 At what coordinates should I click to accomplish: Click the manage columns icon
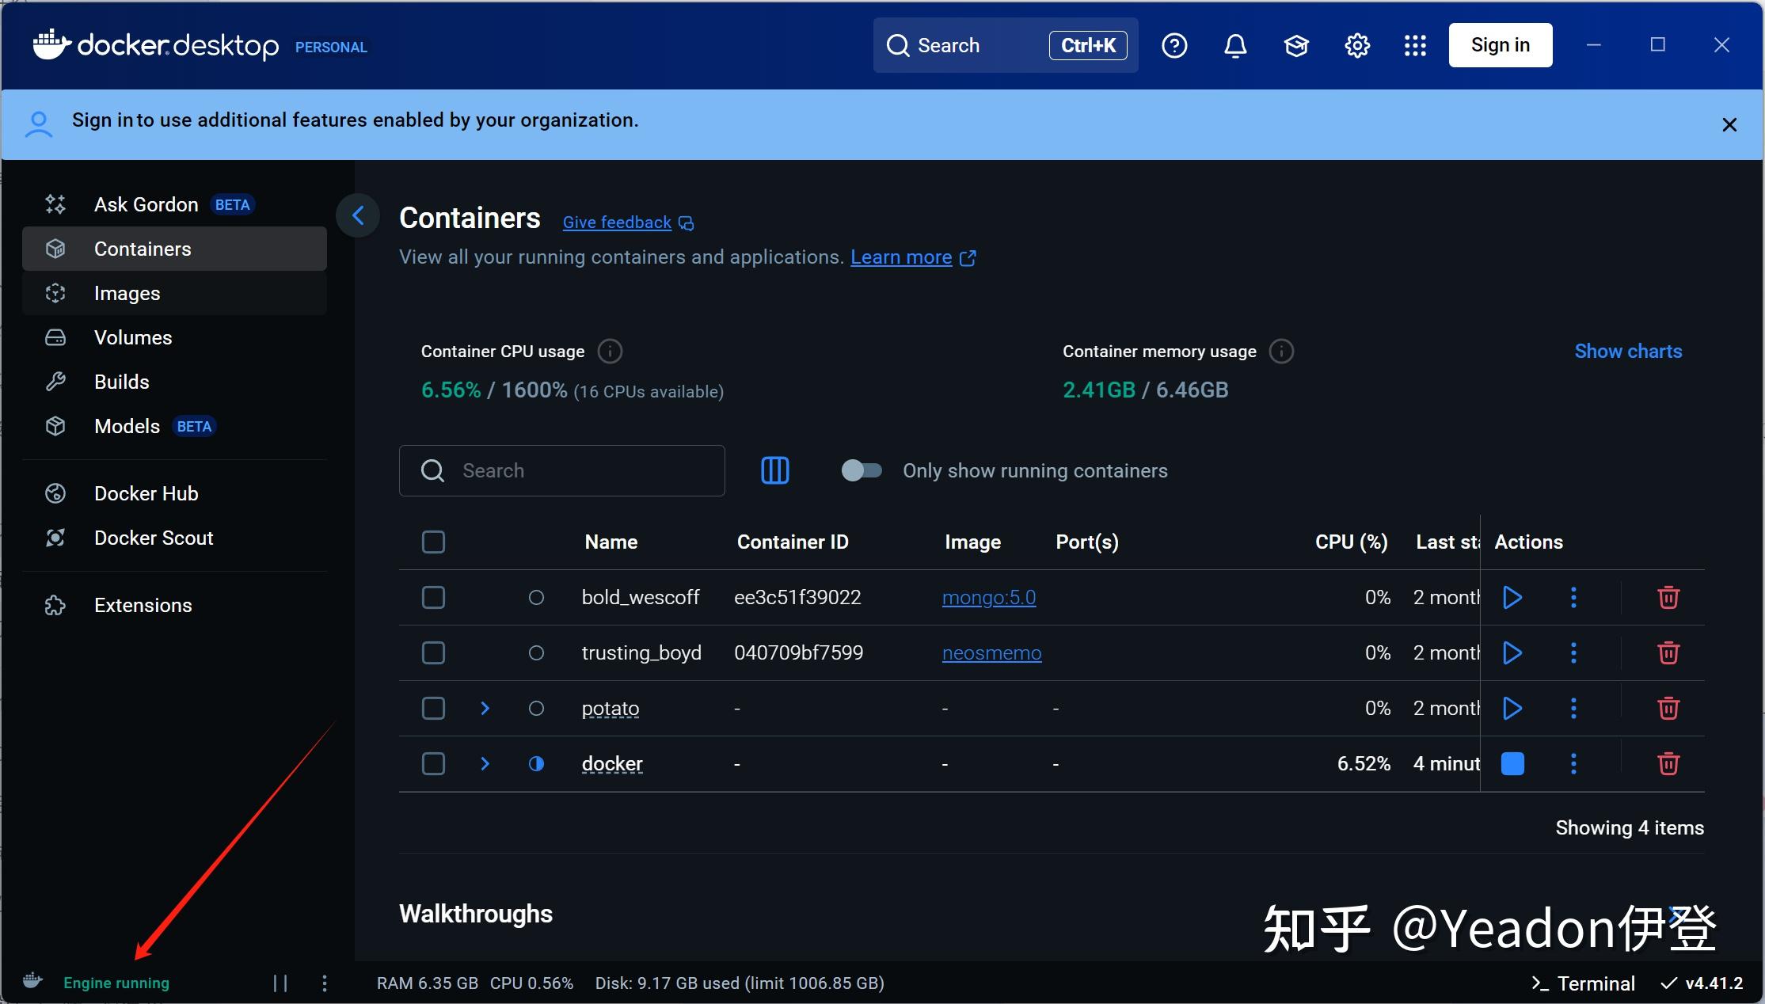[x=774, y=470]
